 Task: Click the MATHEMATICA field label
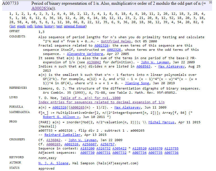[19, 112]
